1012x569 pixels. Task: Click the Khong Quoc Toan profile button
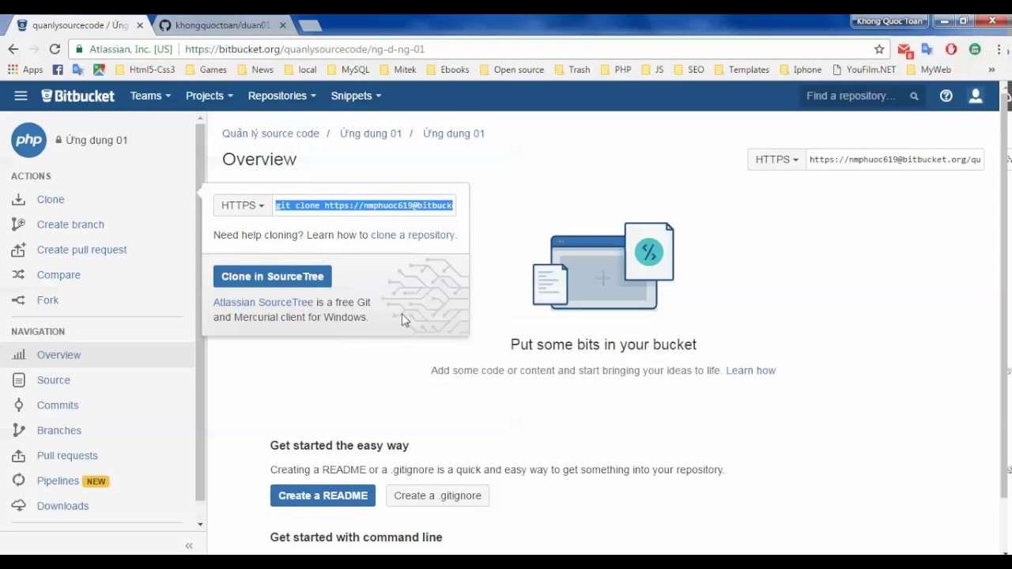tap(889, 21)
